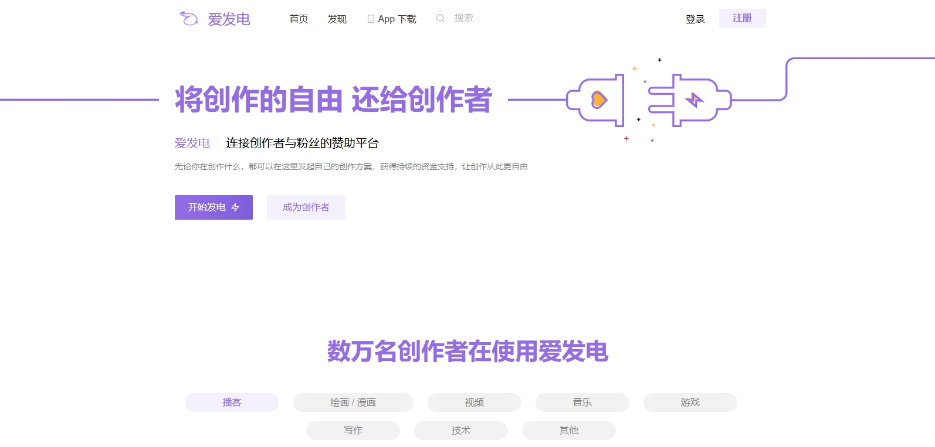
Task: Click the search magnifier icon
Action: 440,19
